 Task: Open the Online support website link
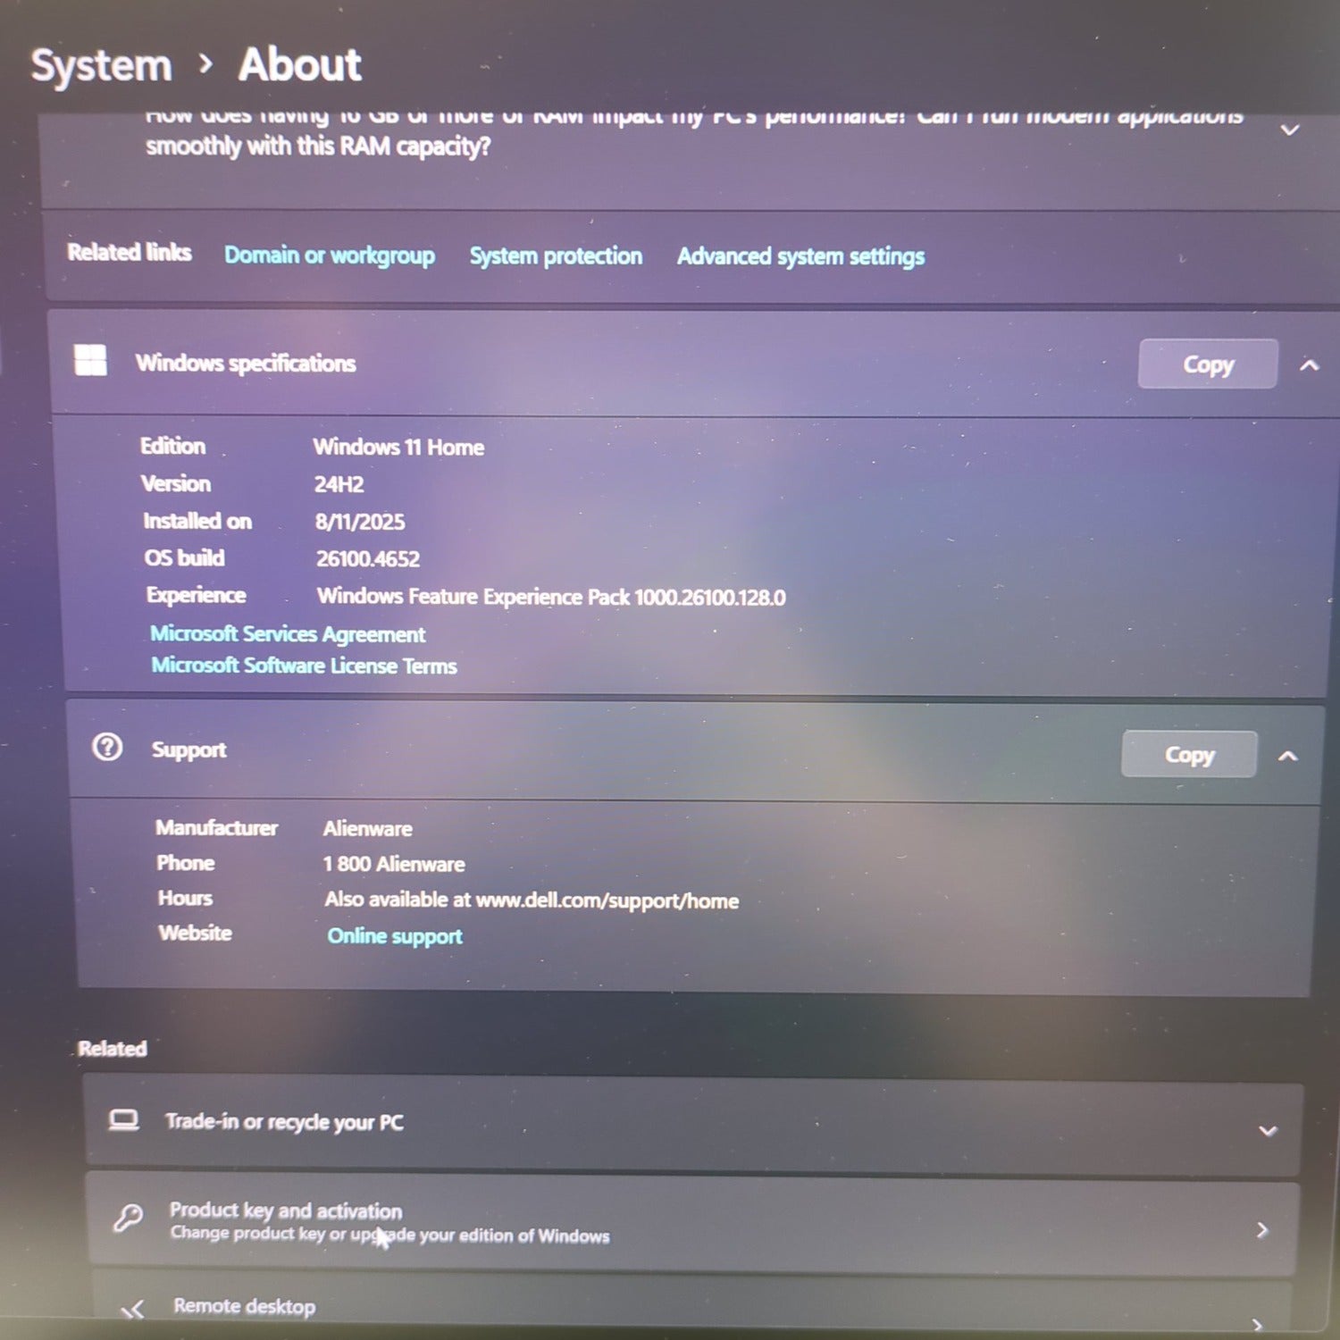tap(395, 936)
